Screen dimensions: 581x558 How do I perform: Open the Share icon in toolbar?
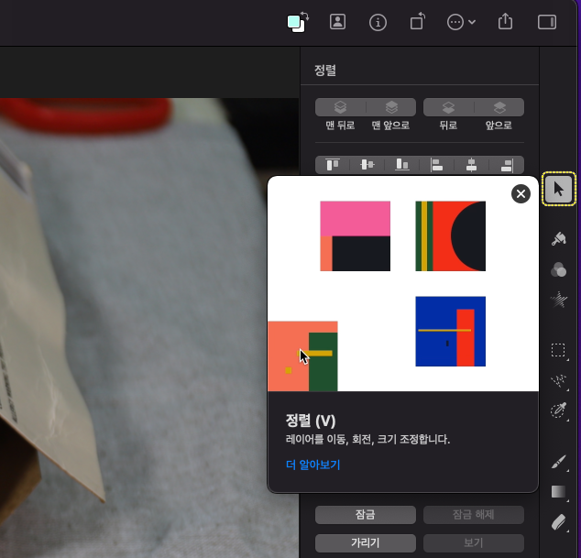tap(505, 21)
